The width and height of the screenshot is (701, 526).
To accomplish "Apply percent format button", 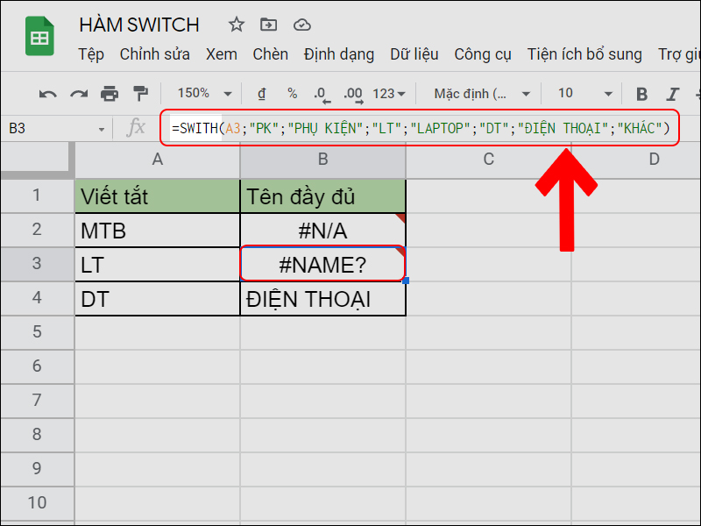I will (292, 94).
